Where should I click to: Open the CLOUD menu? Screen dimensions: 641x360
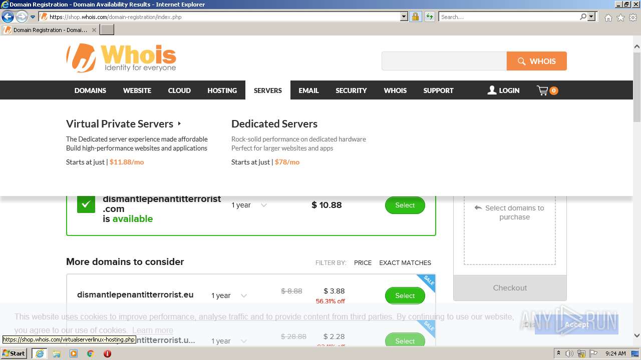click(179, 90)
